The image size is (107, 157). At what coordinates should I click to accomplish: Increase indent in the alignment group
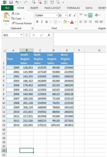click(102, 22)
